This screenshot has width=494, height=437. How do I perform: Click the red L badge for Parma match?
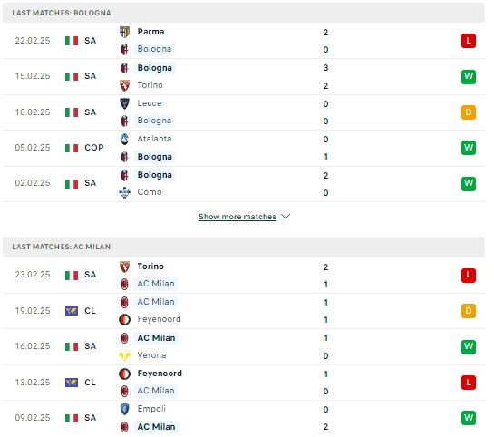pos(468,41)
